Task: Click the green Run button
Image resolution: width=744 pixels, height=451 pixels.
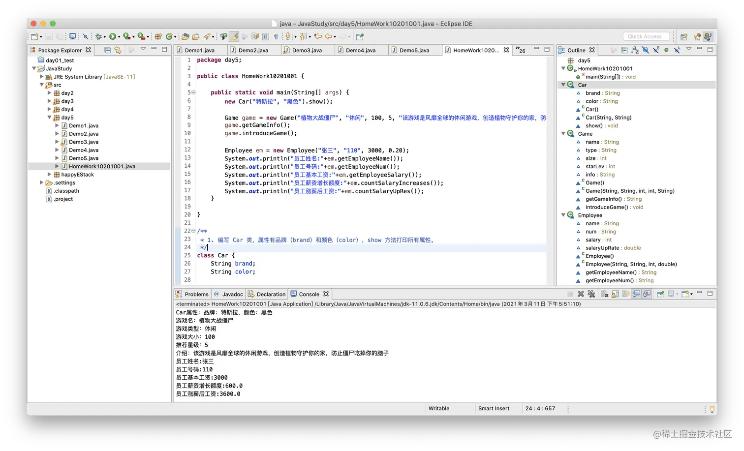Action: pos(113,36)
